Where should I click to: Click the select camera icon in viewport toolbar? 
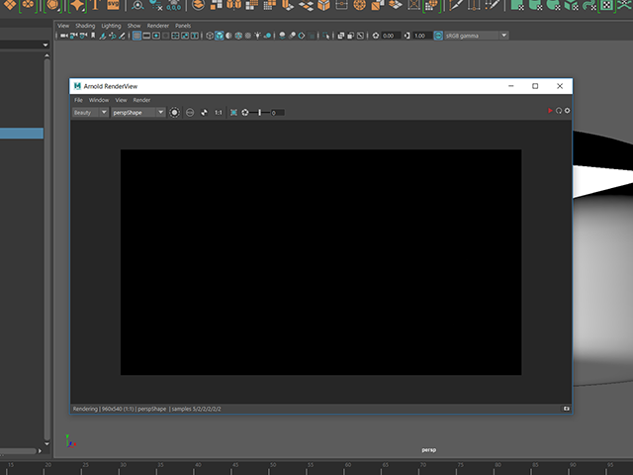coord(64,36)
